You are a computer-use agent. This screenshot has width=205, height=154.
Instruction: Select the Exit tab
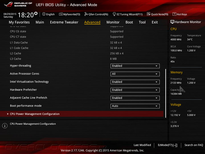(155, 22)
